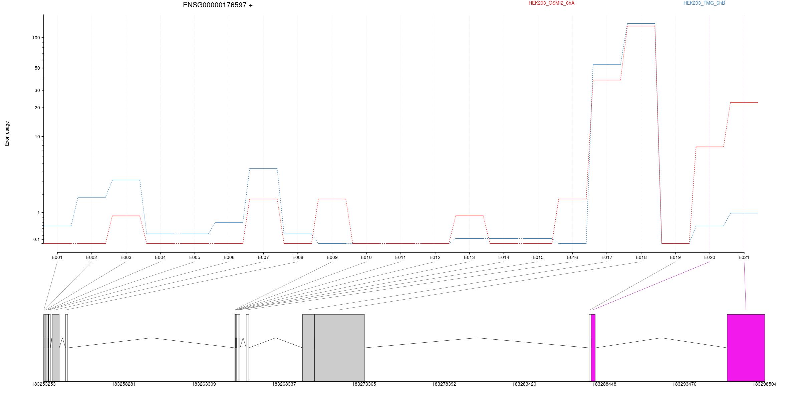Click y-axis tick label 50
Screen dimensions: 801x400
(37, 68)
